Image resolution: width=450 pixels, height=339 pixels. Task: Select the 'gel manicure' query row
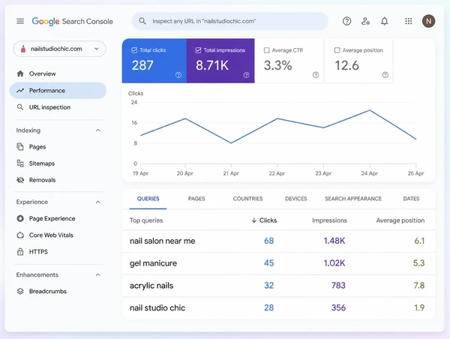point(278,263)
